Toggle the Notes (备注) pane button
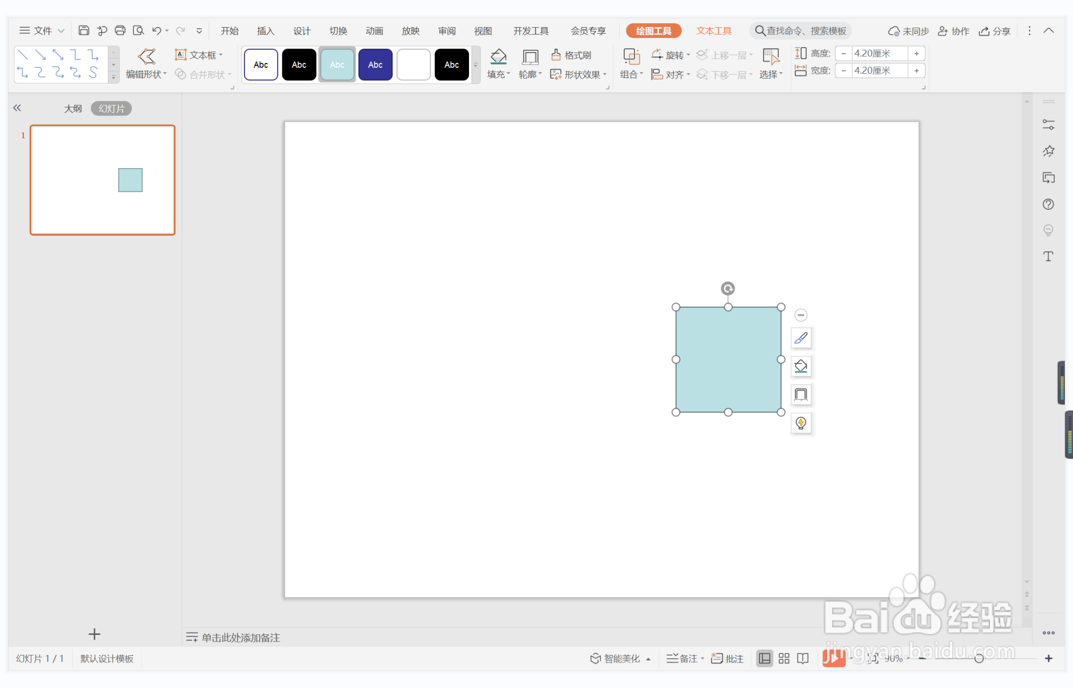Image resolution: width=1073 pixels, height=688 pixels. pos(683,658)
